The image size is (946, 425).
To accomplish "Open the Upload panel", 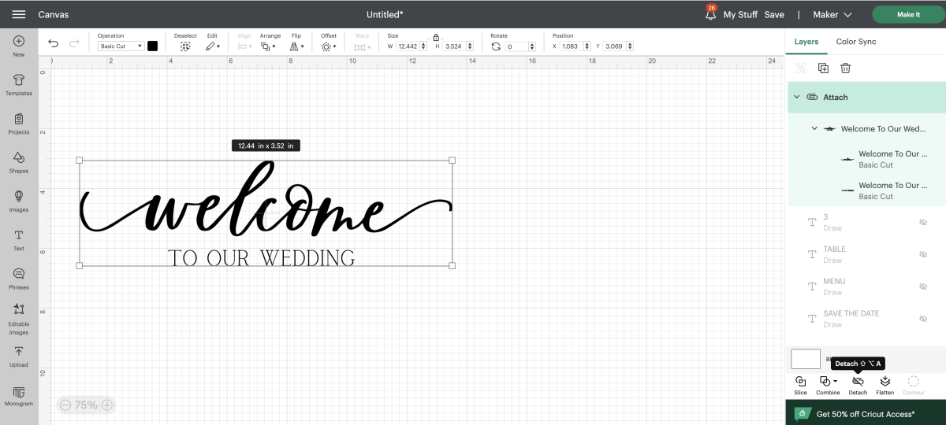I will point(19,357).
